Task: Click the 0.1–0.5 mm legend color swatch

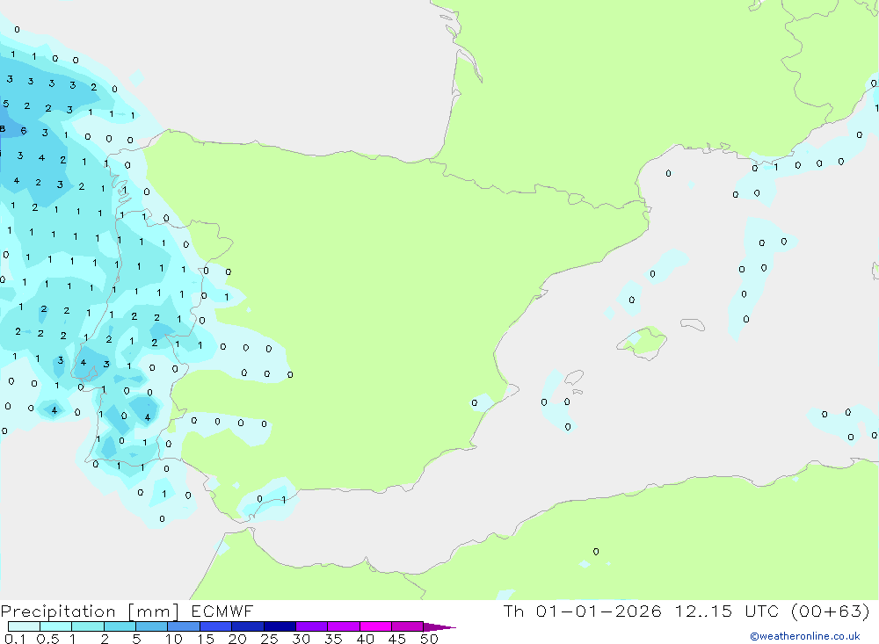Action: (x=24, y=626)
